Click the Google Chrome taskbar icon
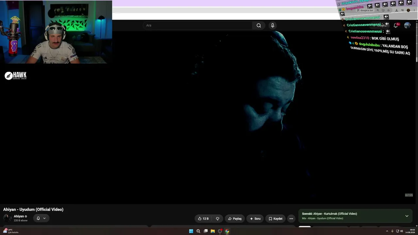The width and height of the screenshot is (418, 235). (x=227, y=231)
